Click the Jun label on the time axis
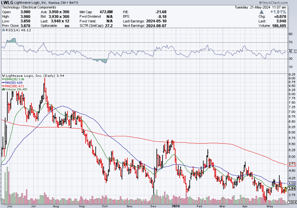 tap(9, 206)
